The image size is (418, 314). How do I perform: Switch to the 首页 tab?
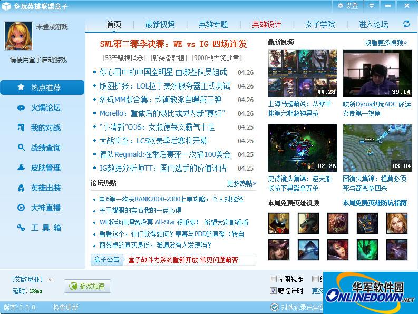point(114,24)
